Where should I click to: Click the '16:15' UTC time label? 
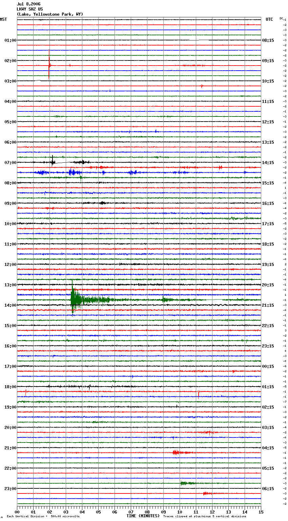click(x=268, y=203)
